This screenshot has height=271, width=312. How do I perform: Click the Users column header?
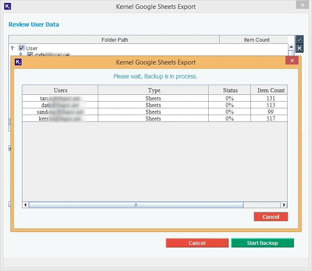[60, 90]
